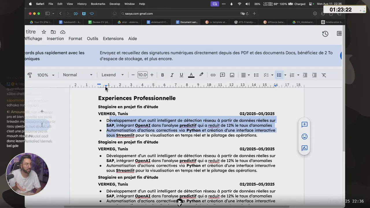
Task: Open the Format menu in Docs
Action: tap(75, 39)
